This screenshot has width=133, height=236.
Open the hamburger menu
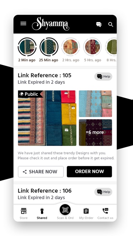tap(23, 24)
